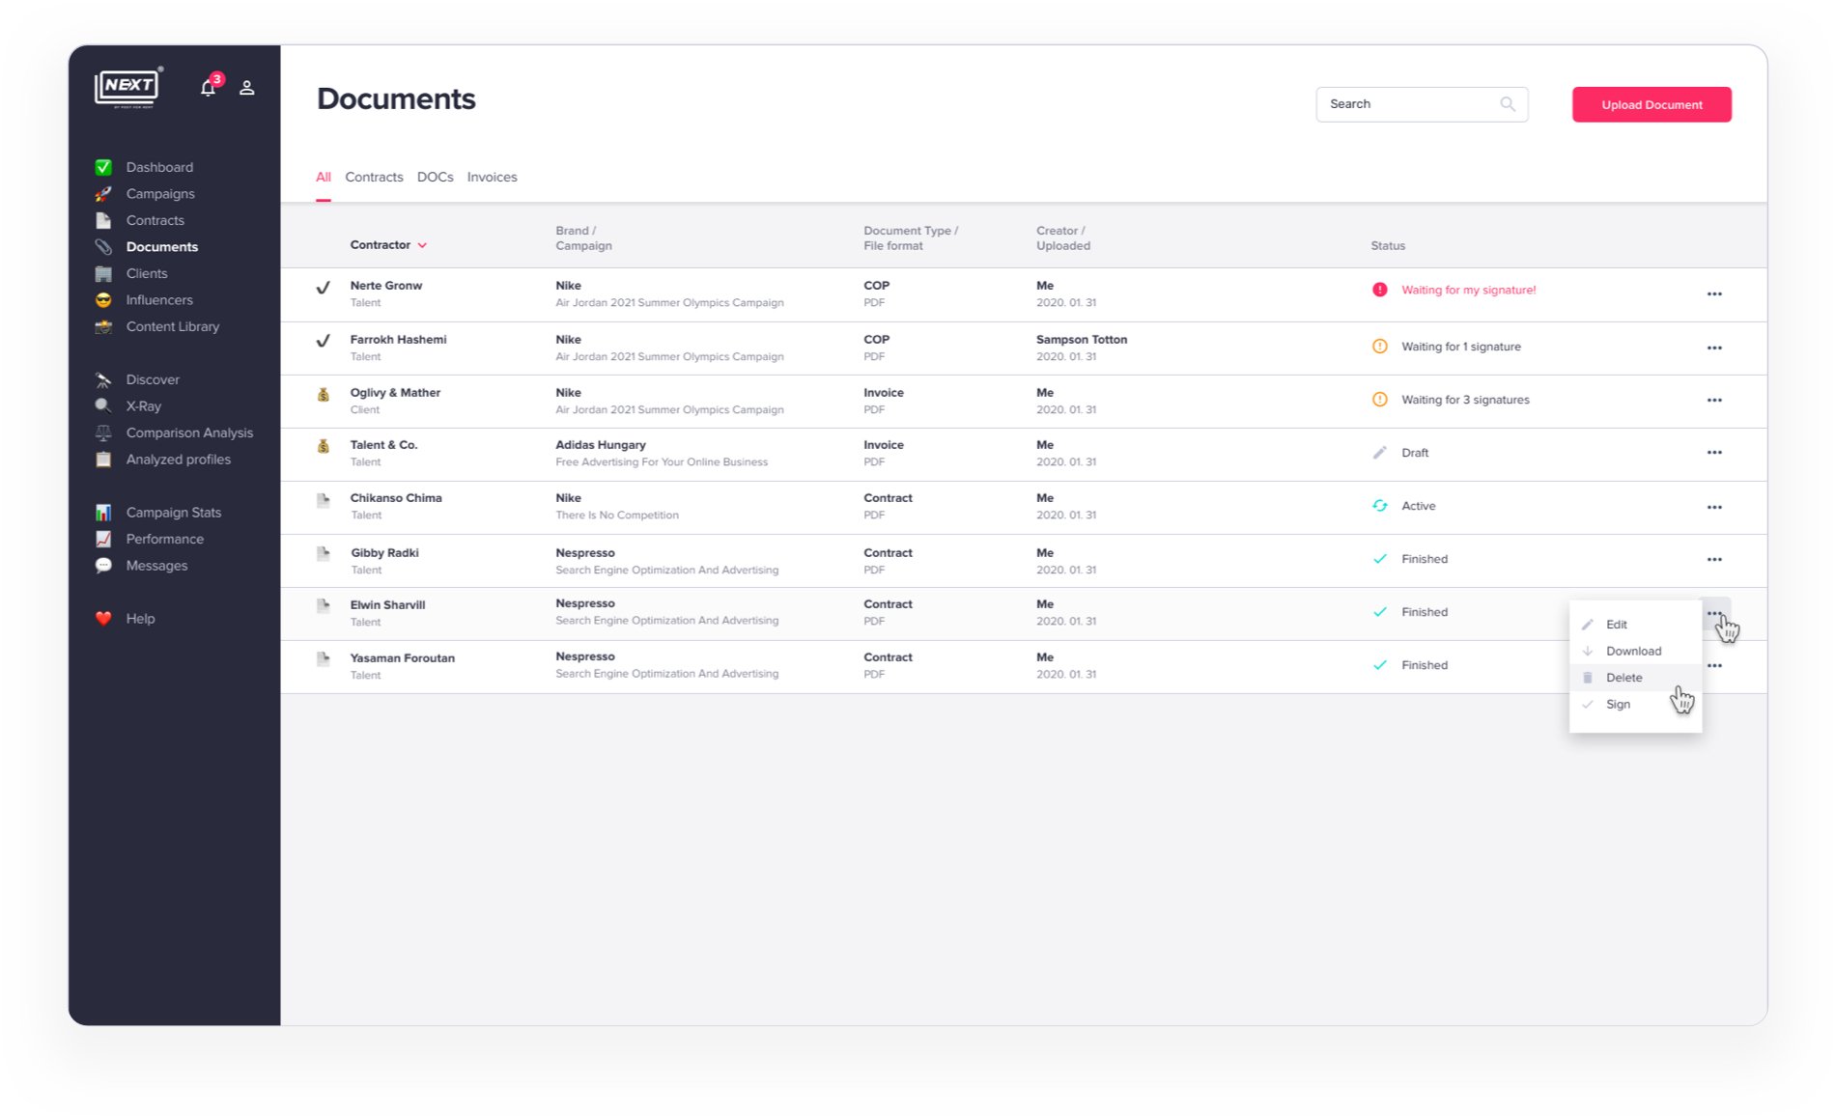The width and height of the screenshot is (1835, 1116).
Task: Open more options for Oglivy & Mather row
Action: pos(1714,400)
